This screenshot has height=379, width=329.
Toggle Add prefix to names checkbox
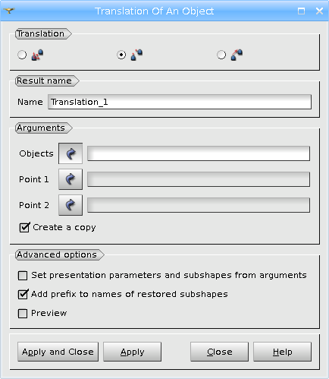(x=23, y=294)
